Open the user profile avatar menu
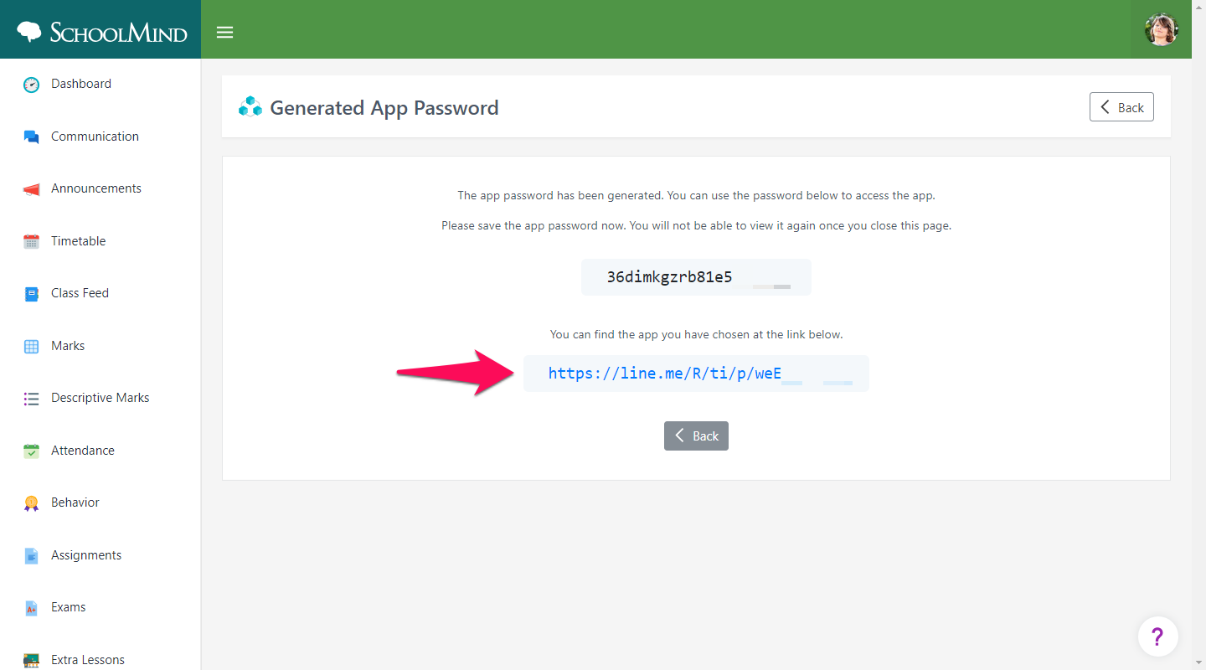 click(x=1162, y=29)
